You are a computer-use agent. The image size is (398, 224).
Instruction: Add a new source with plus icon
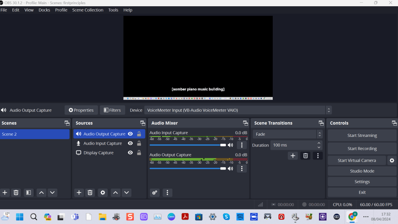[x=79, y=192]
